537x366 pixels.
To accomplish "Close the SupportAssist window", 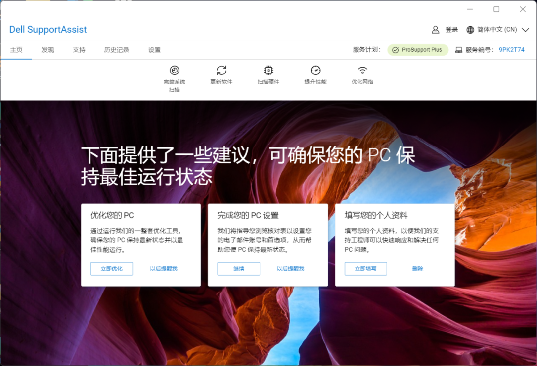I will click(x=523, y=9).
